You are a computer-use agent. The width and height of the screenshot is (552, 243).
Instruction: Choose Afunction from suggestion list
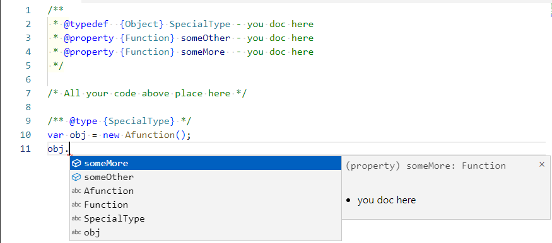pyautogui.click(x=206, y=191)
